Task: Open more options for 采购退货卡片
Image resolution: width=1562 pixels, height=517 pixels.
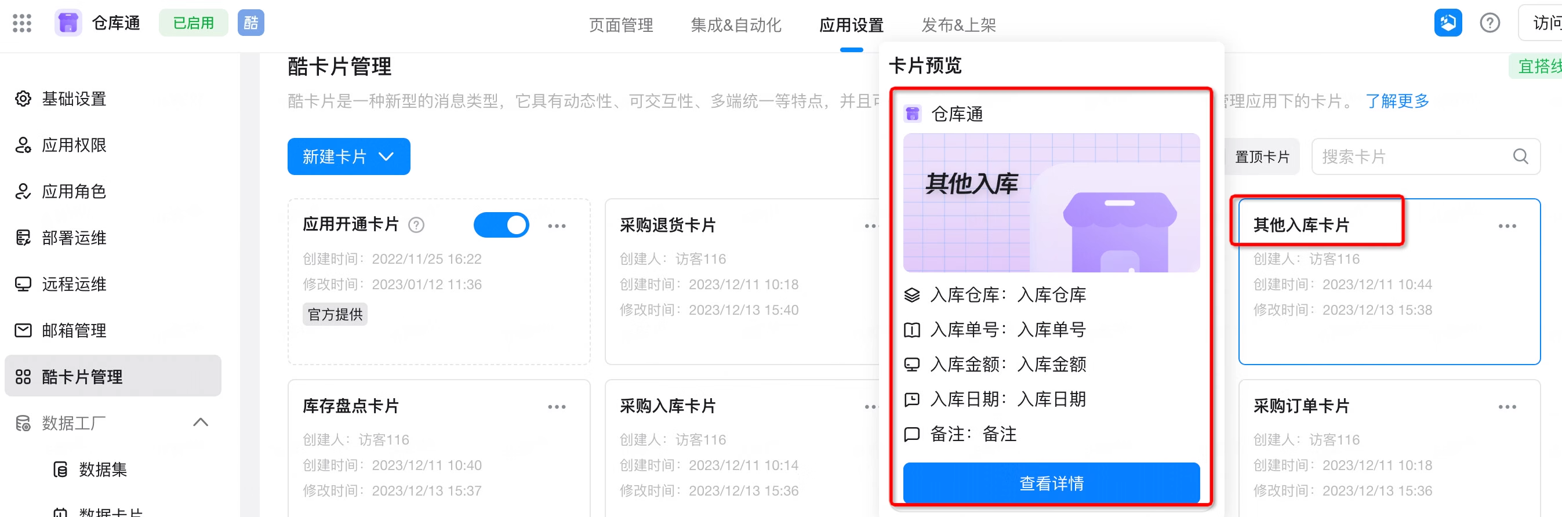Action: pyautogui.click(x=871, y=226)
